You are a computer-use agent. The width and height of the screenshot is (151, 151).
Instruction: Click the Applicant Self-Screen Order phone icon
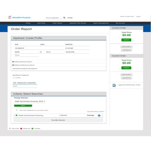tap(114, 85)
